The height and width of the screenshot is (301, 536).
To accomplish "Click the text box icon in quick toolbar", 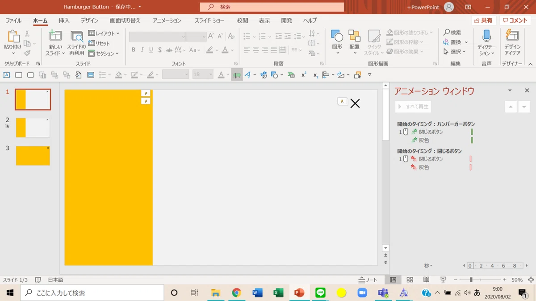I will (7, 75).
